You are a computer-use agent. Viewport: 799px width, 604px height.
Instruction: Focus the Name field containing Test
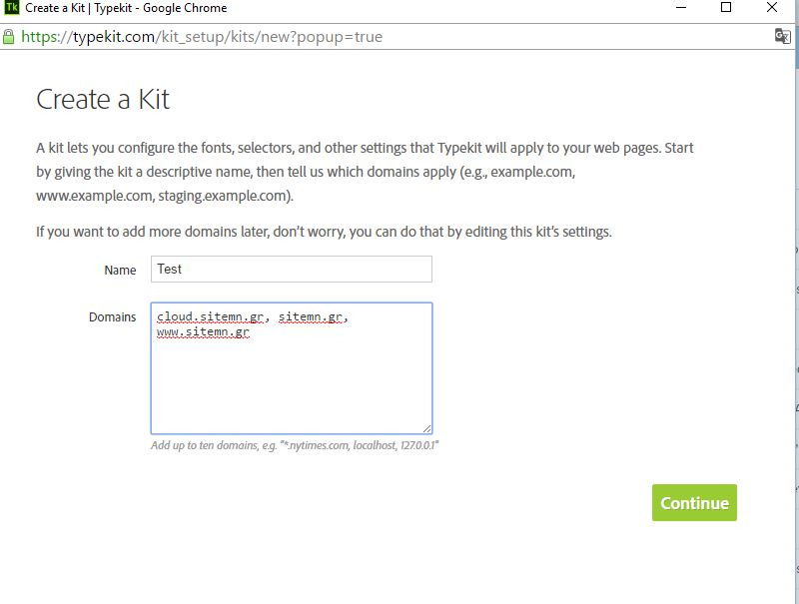[x=292, y=269]
